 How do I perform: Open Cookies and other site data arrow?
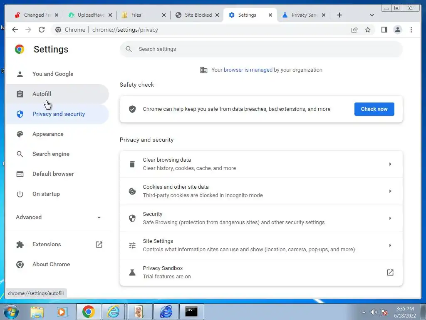(390, 191)
